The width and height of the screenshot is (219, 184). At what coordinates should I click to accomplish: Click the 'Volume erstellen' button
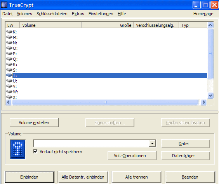coord(34,123)
